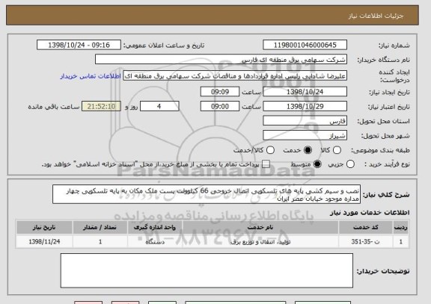431x304 pixels.
Task: Choose the متوسط purchase process option
Action: point(317,164)
